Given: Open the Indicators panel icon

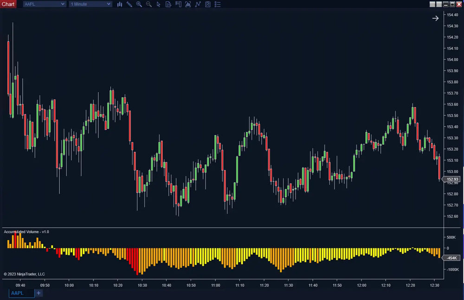Looking at the screenshot, I should click(188, 4).
